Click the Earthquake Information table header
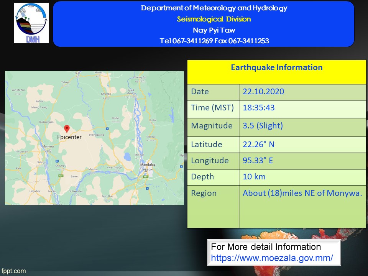The height and width of the screenshot is (276, 368). tap(276, 68)
